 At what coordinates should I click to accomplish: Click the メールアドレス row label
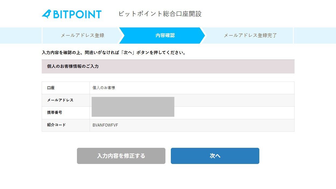pyautogui.click(x=60, y=100)
